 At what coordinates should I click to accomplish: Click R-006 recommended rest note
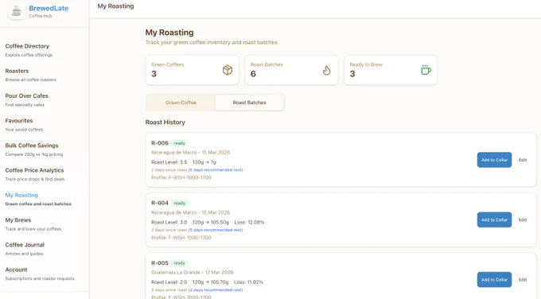216,170
